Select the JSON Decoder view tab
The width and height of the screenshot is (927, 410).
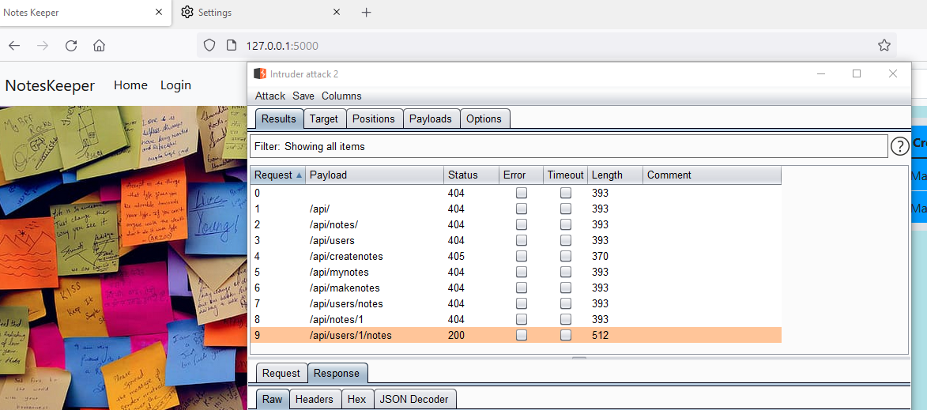pyautogui.click(x=414, y=400)
